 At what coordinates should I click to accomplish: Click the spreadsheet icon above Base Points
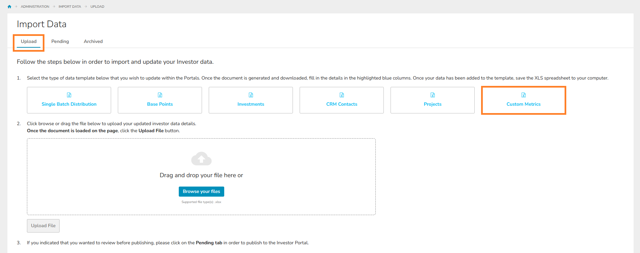coord(160,95)
